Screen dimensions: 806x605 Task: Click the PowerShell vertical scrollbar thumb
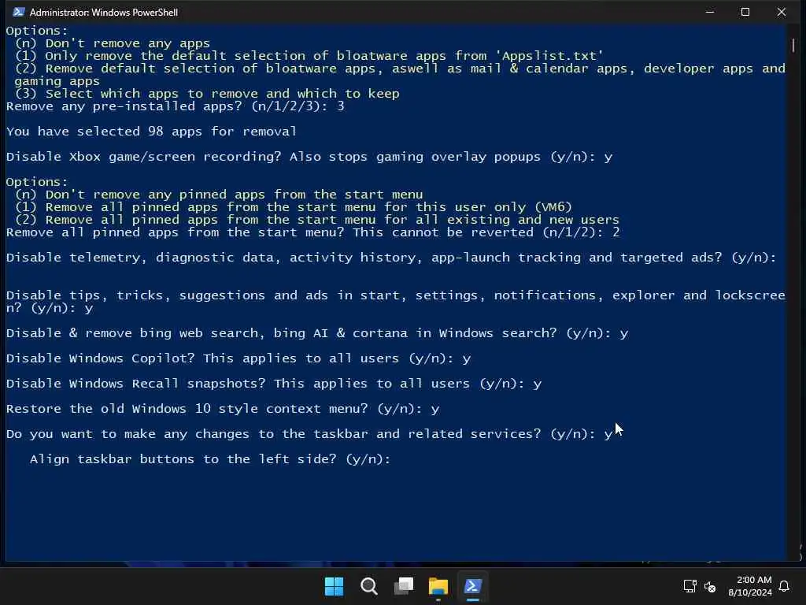pyautogui.click(x=793, y=45)
